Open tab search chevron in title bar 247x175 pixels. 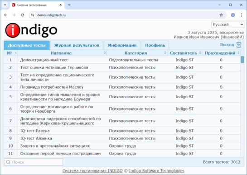point(5,5)
